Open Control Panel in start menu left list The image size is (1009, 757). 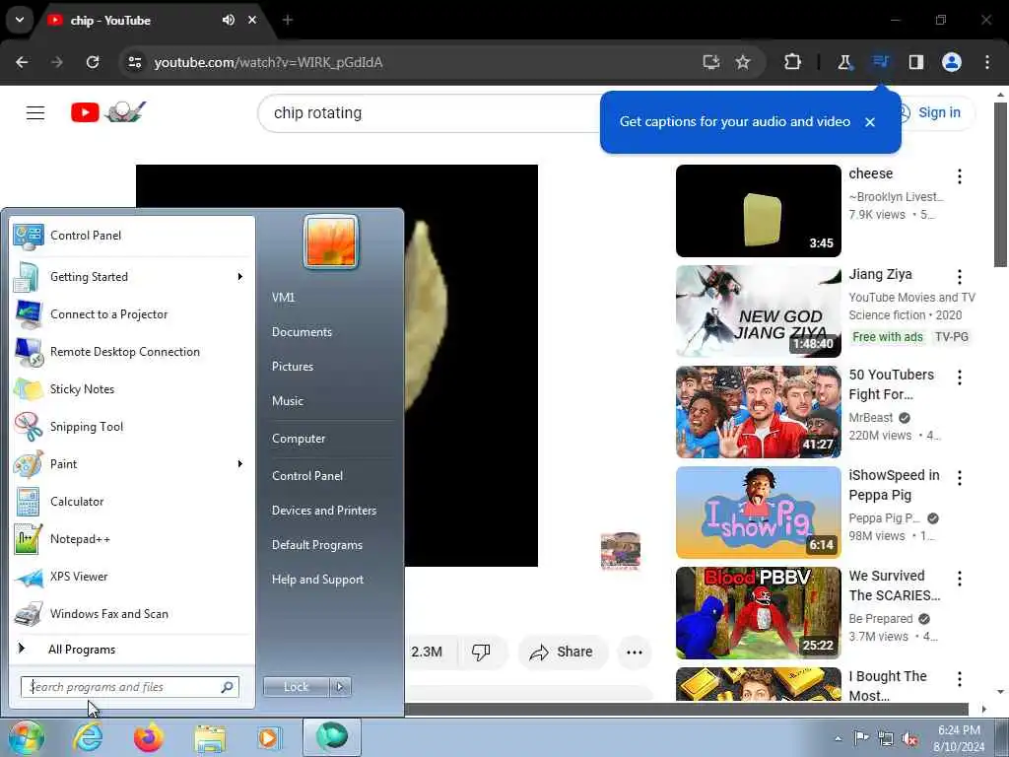click(132, 236)
